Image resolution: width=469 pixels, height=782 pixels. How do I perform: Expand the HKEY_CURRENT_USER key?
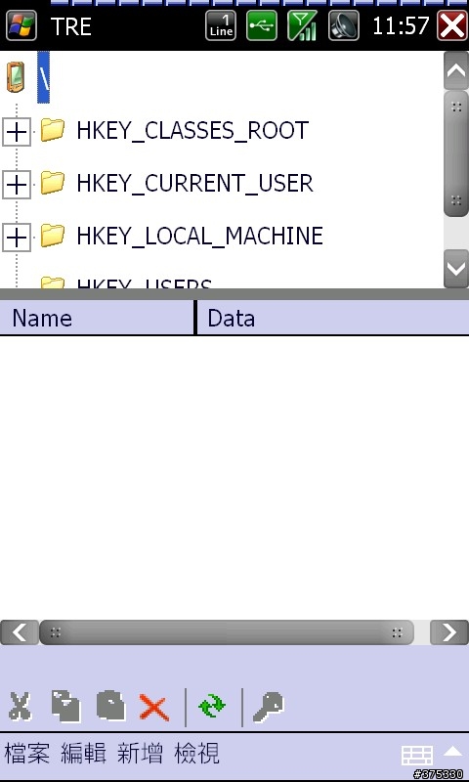(17, 185)
